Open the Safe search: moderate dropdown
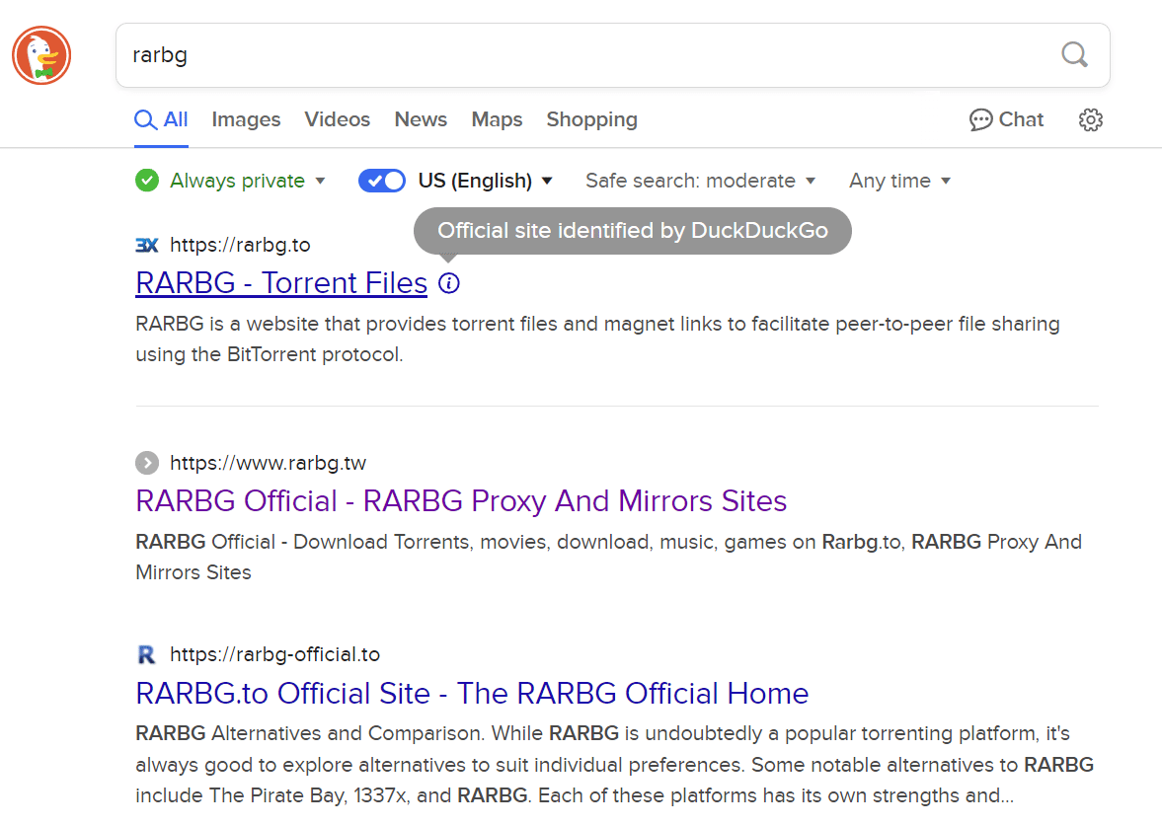 click(700, 181)
